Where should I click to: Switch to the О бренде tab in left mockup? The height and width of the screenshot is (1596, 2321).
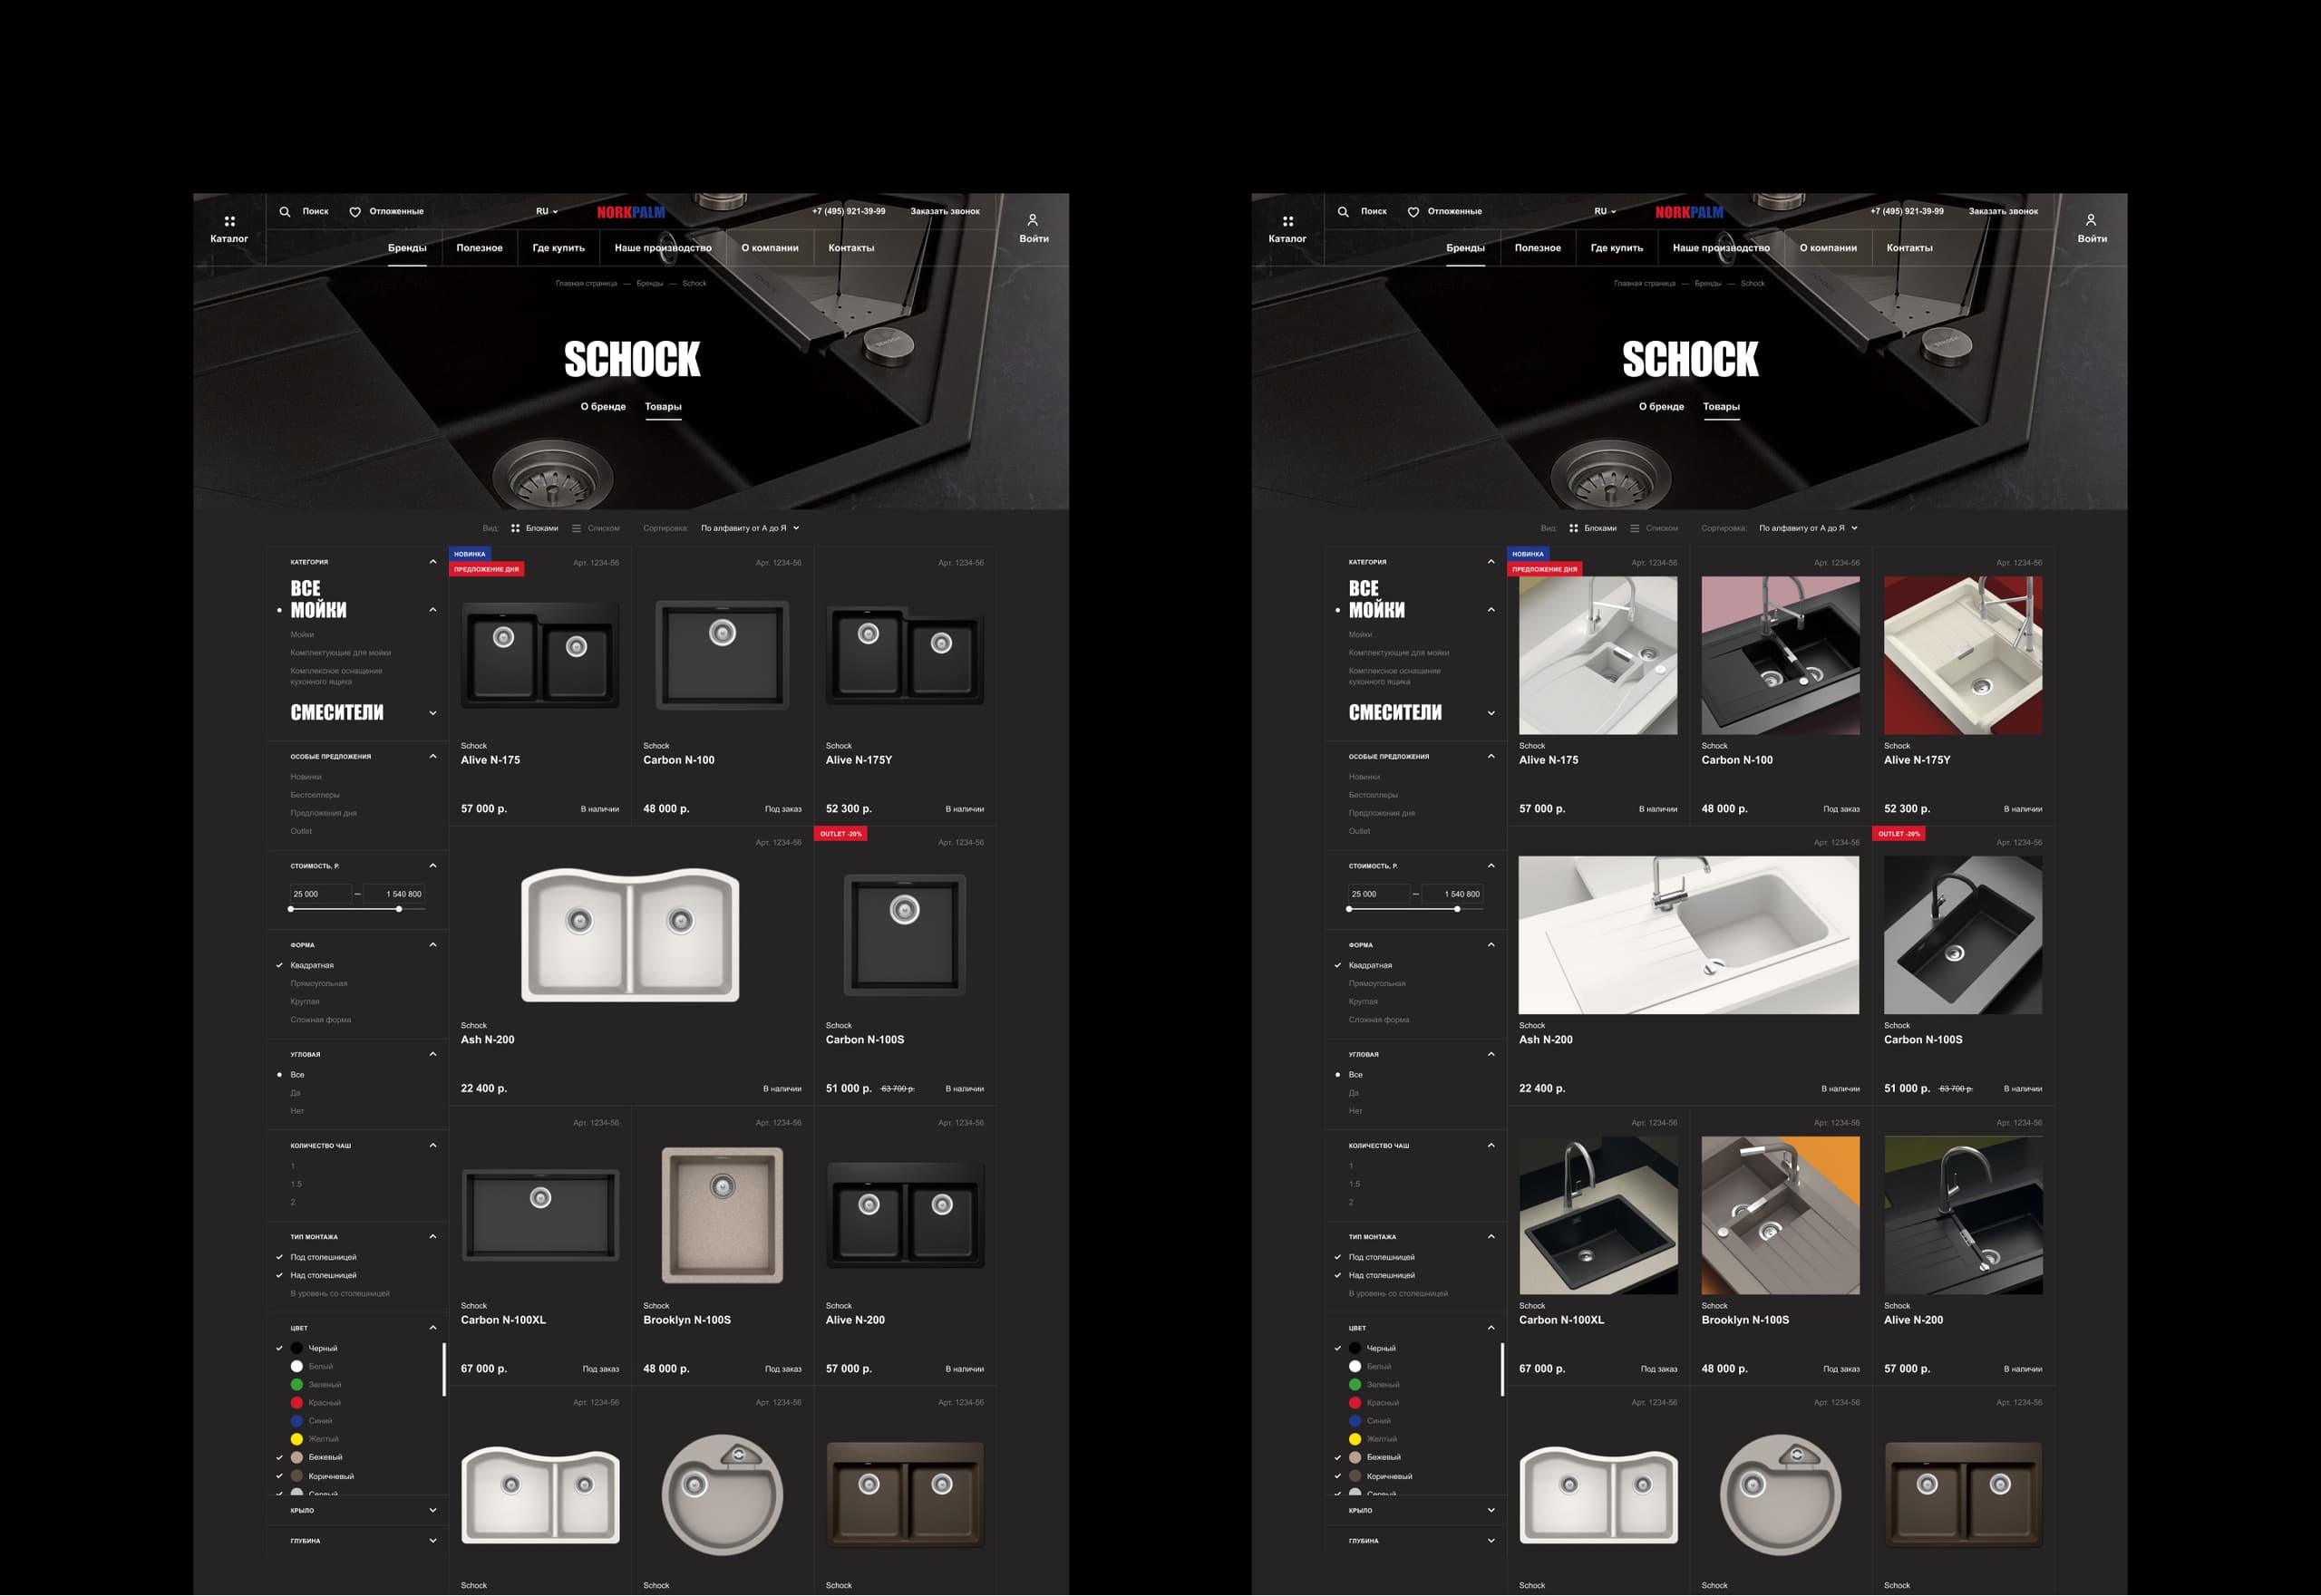pos(603,407)
